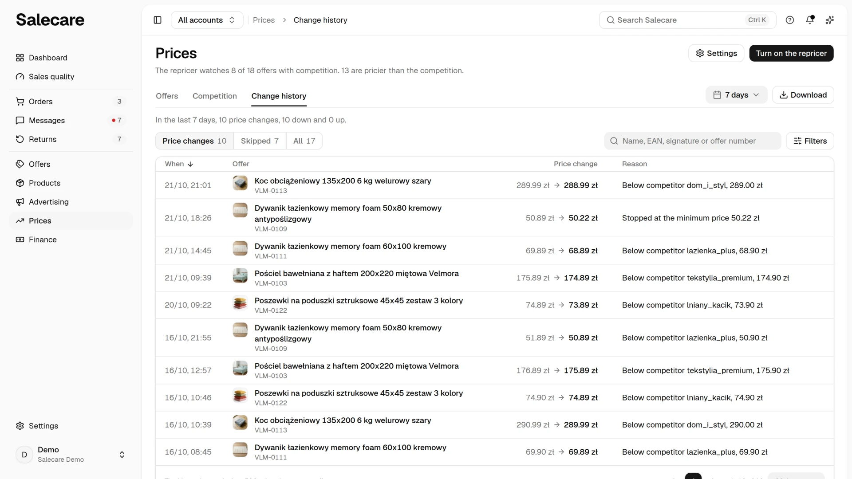This screenshot has width=852, height=479.
Task: Open Messages in the sidebar
Action: point(71,120)
